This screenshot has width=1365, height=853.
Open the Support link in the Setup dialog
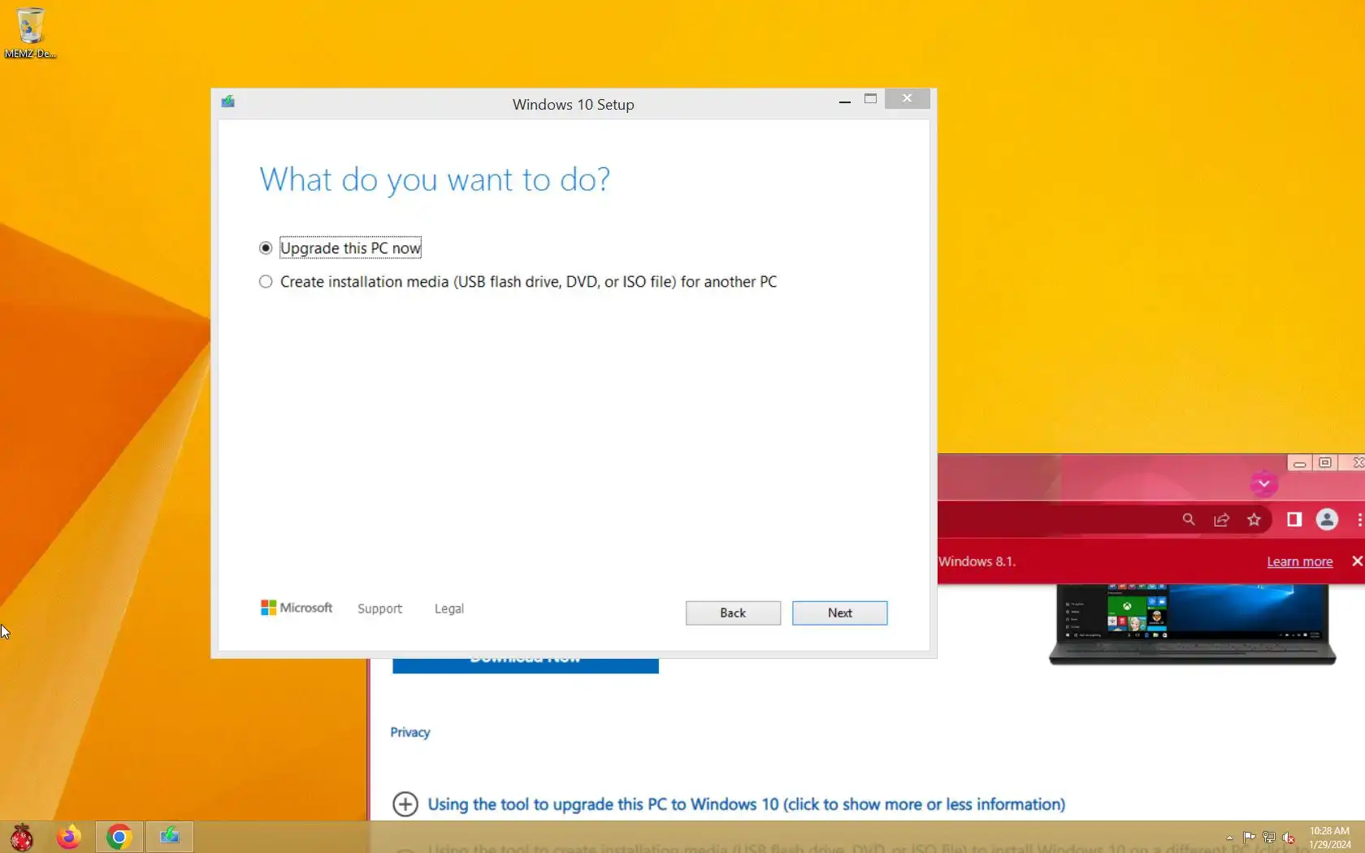pyautogui.click(x=379, y=608)
